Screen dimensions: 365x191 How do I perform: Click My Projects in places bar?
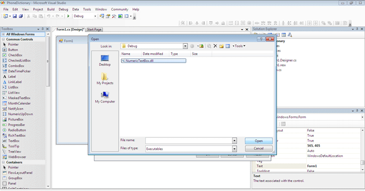pyautogui.click(x=105, y=78)
